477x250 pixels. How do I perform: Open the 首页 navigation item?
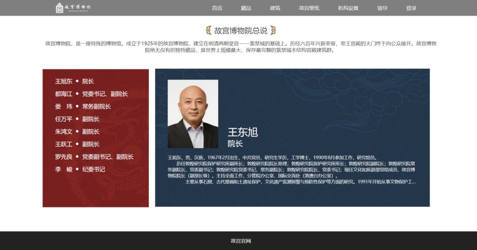[217, 8]
